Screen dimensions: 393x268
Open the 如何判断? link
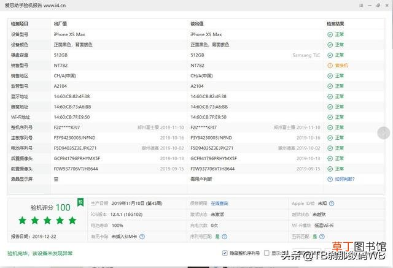coord(345,179)
